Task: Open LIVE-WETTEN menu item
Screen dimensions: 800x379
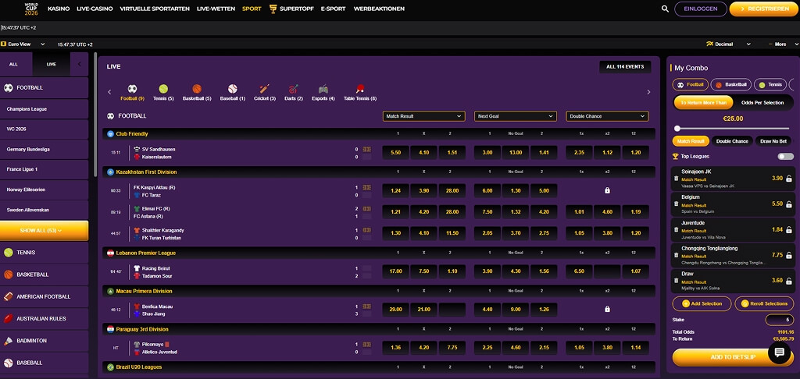Action: [x=216, y=9]
